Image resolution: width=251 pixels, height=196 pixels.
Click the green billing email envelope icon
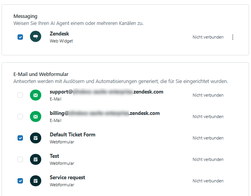coord(35,117)
